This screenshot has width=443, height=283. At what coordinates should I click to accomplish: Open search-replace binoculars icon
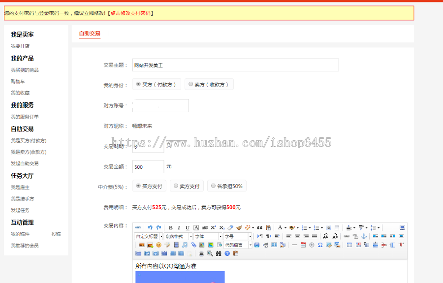click(x=219, y=253)
